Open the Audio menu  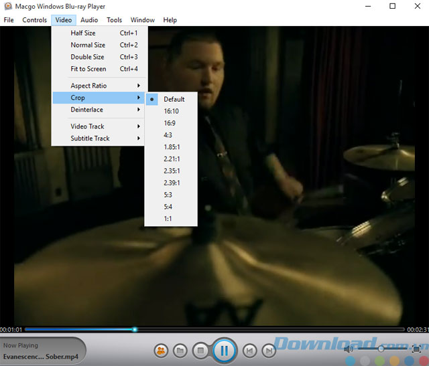click(x=89, y=20)
